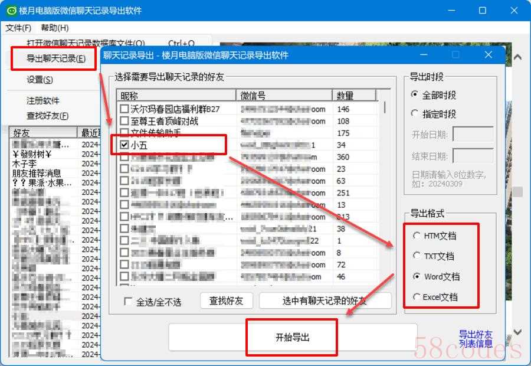
Task: Select 木子李 in main friend list
Action: coord(24,164)
